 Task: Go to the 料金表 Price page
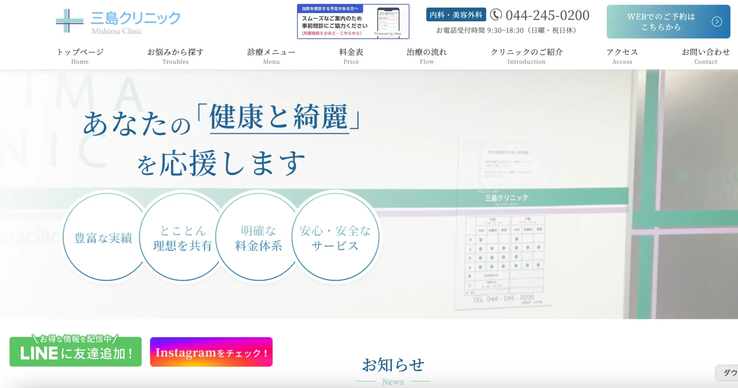tap(351, 56)
